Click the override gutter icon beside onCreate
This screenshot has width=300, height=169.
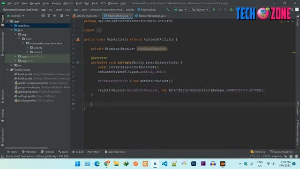(77, 62)
